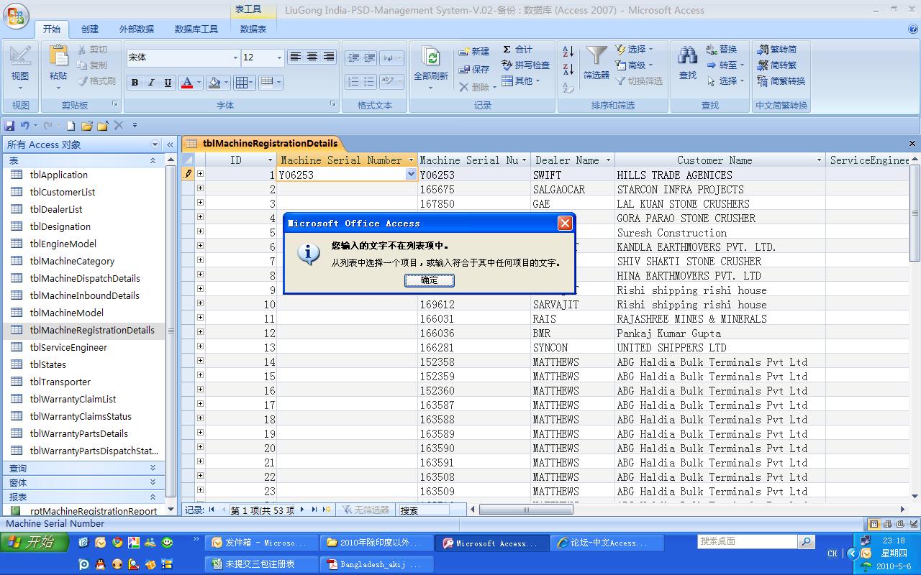Click the 确定 (OK) button in dialog
Screen dimensions: 921x575
pos(430,280)
